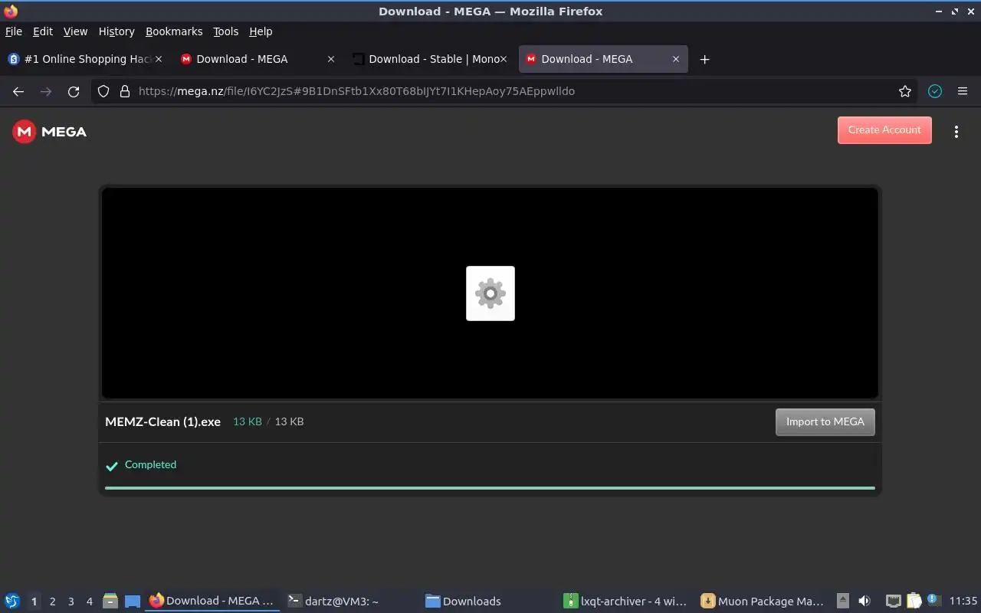Maximize or restore the Firefox window

pyautogui.click(x=955, y=11)
